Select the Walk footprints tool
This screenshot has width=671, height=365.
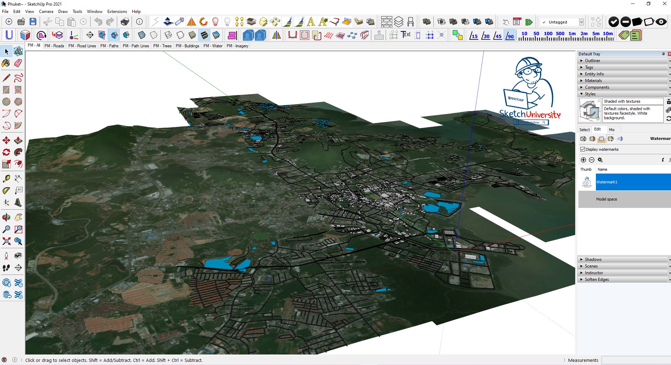click(6, 268)
